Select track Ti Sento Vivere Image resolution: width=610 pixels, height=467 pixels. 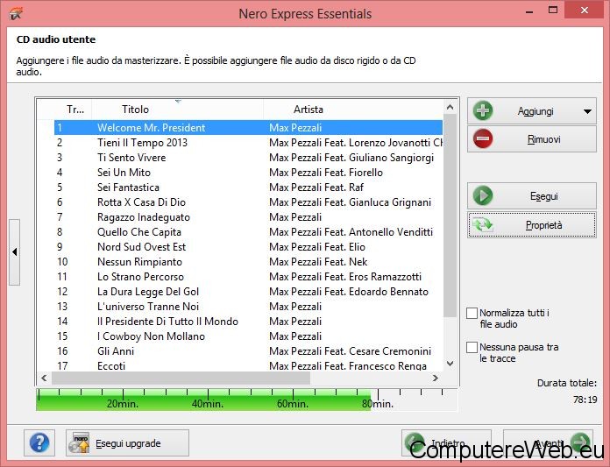tap(248, 158)
